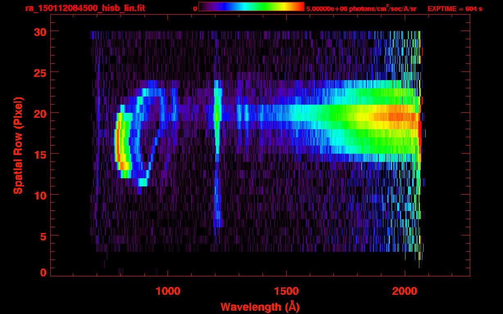Click the filename ra_150112084500_hisb_lin.fit
Image resolution: width=503 pixels, height=314 pixels.
click(x=85, y=8)
